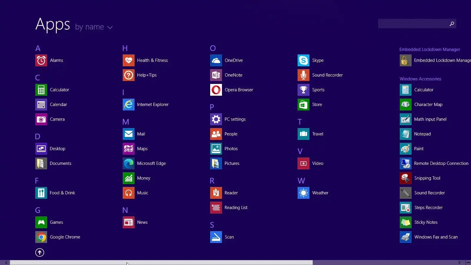Open the Mail app icon
Image resolution: width=471 pixels, height=265 pixels.
[x=129, y=134]
